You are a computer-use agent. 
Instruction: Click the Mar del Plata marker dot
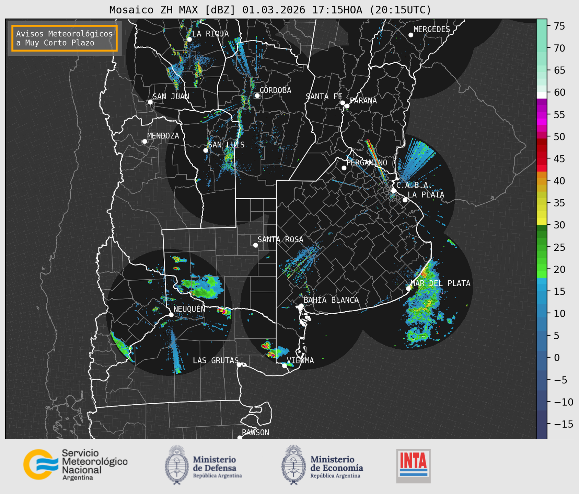tap(408, 288)
